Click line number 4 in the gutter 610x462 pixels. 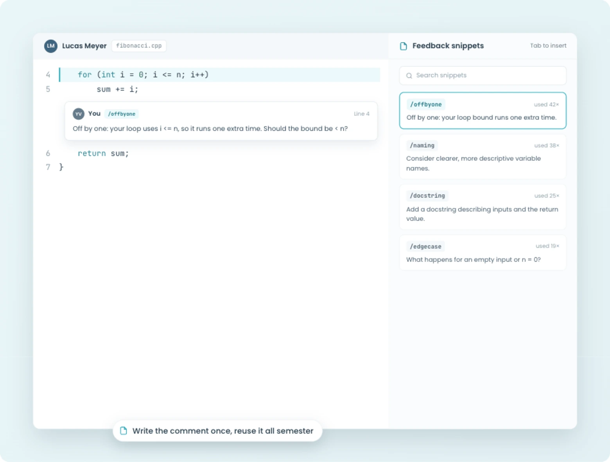click(x=48, y=75)
